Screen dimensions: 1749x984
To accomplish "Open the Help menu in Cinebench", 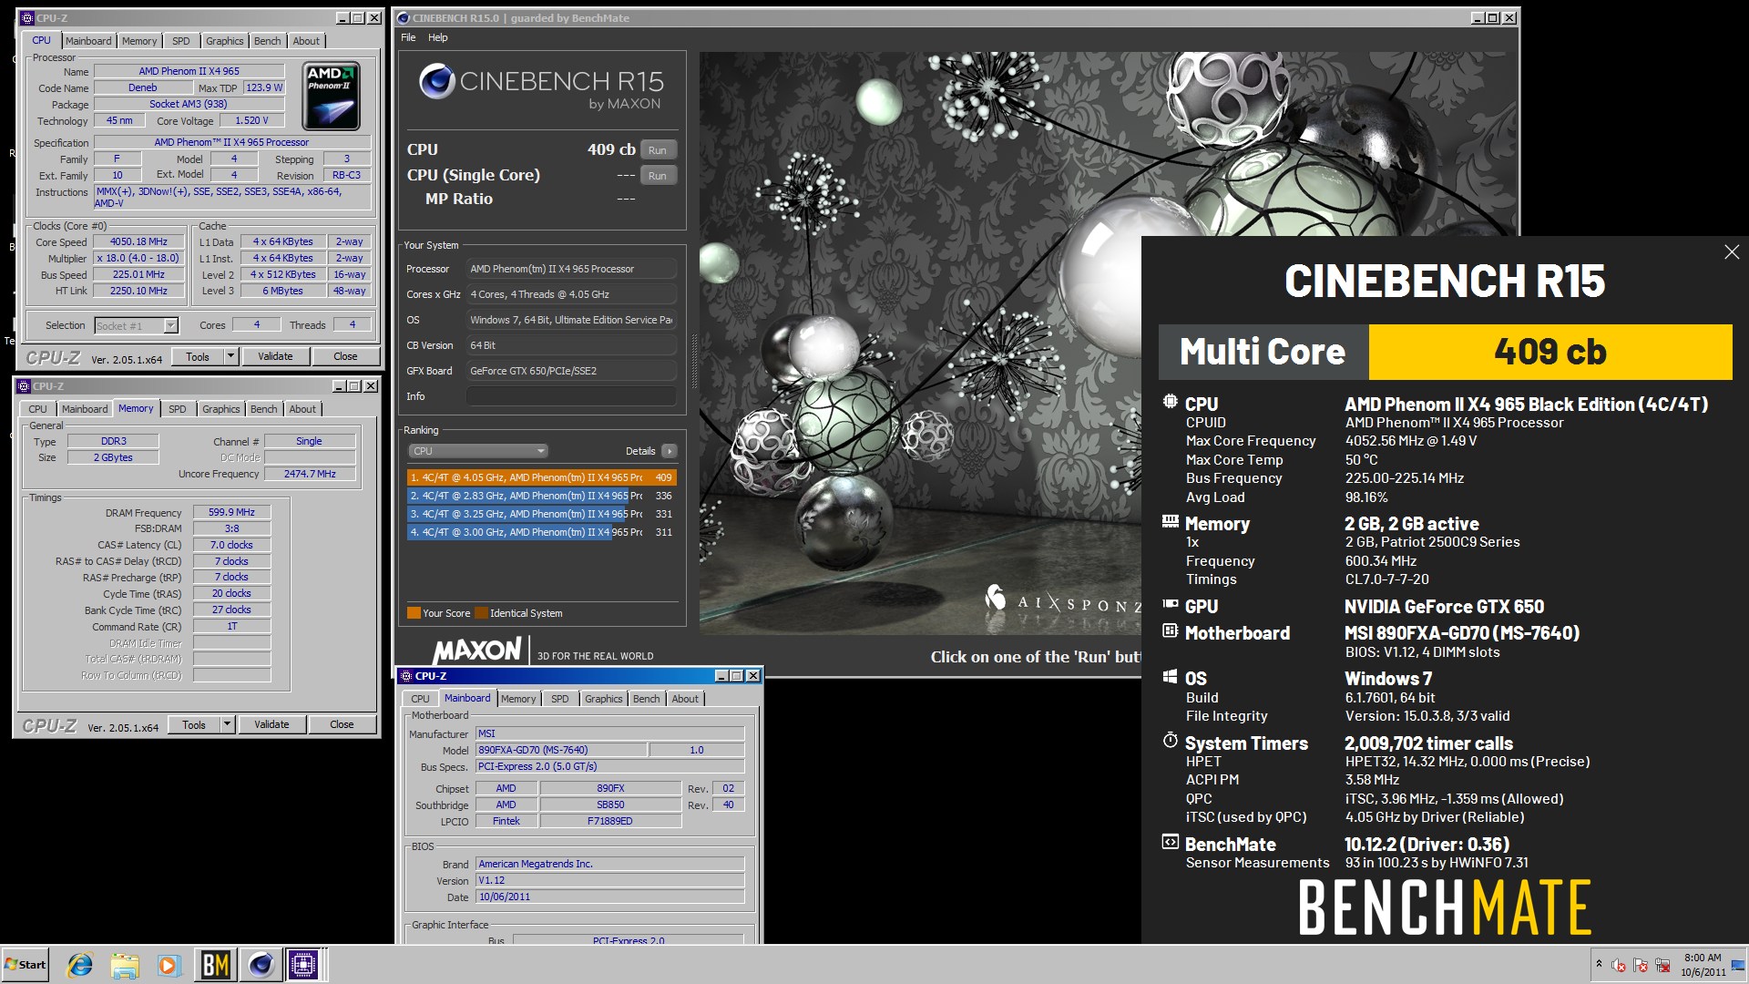I will [x=438, y=37].
